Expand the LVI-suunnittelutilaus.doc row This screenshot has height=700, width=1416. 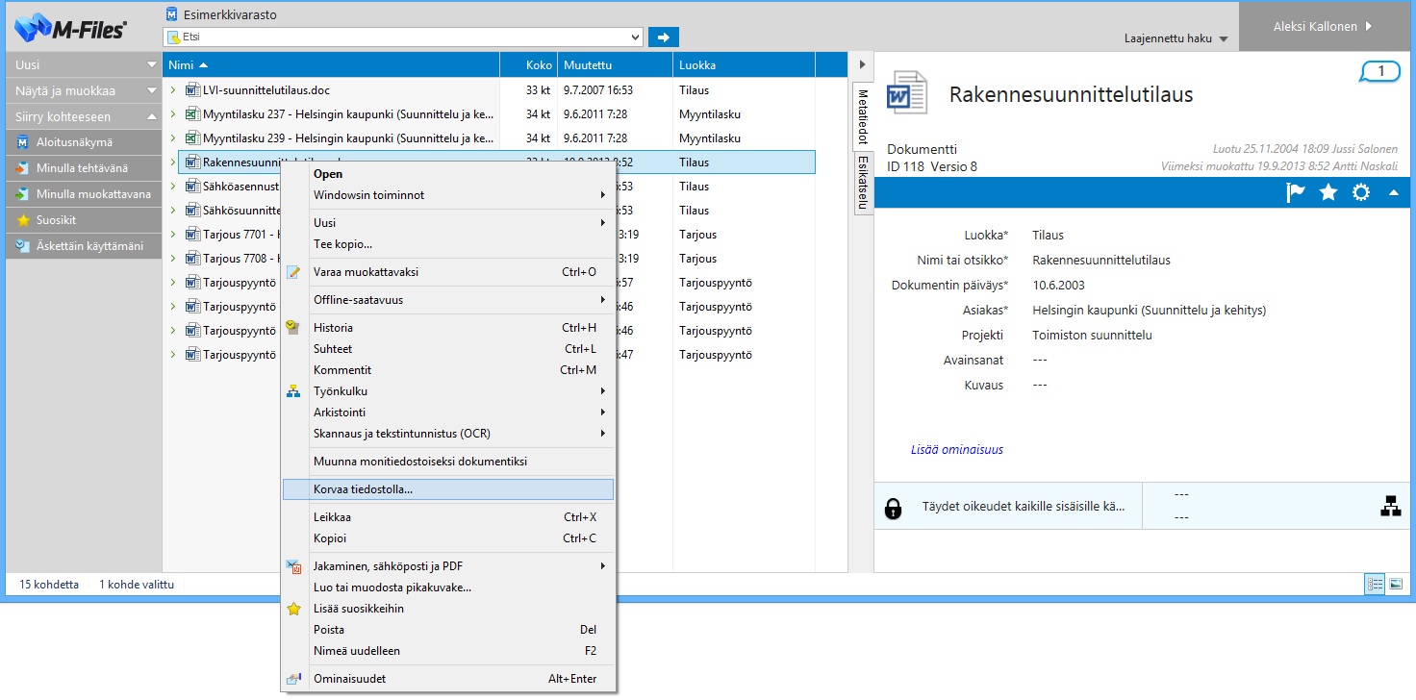point(173,90)
